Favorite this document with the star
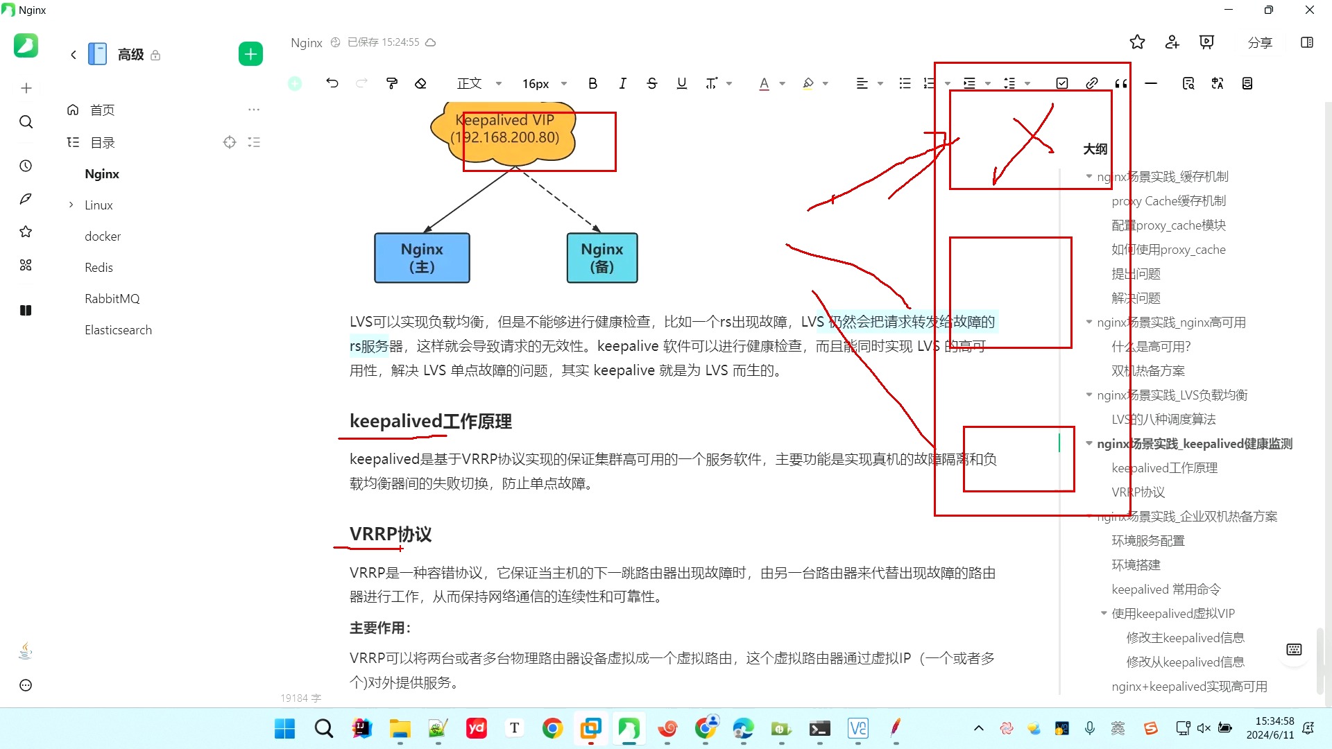 pyautogui.click(x=1137, y=42)
